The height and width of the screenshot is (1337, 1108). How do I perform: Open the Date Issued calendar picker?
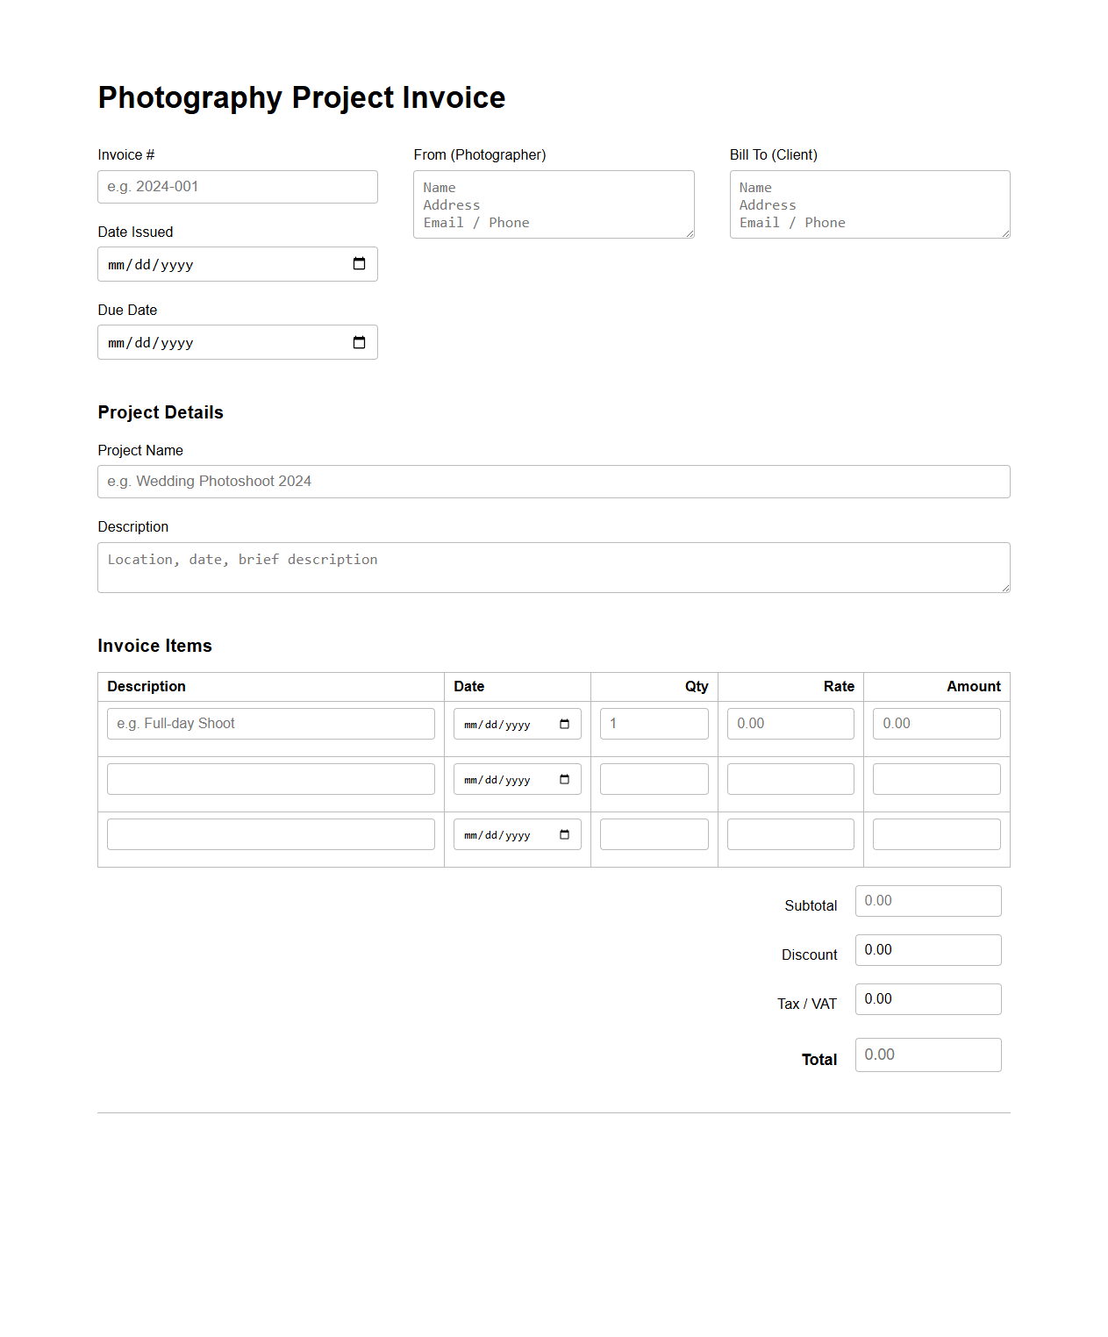[359, 264]
